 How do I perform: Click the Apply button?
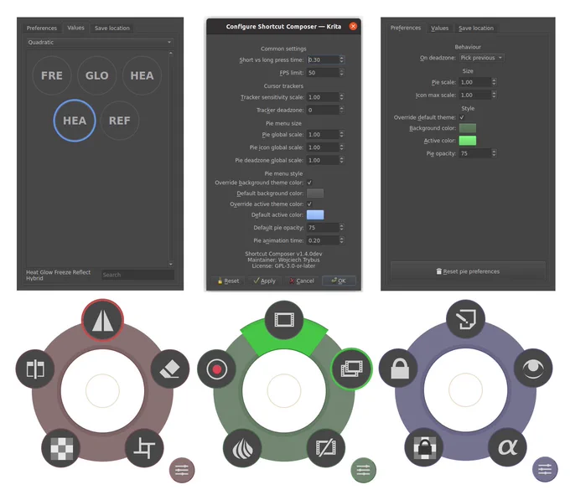tap(265, 281)
